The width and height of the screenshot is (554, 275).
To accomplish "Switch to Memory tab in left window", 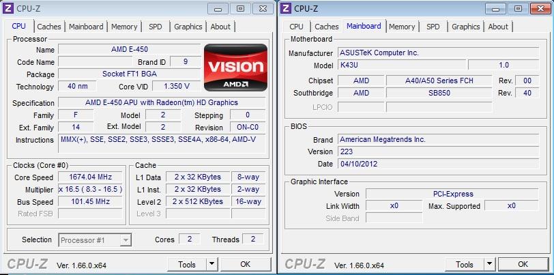I will [x=124, y=27].
